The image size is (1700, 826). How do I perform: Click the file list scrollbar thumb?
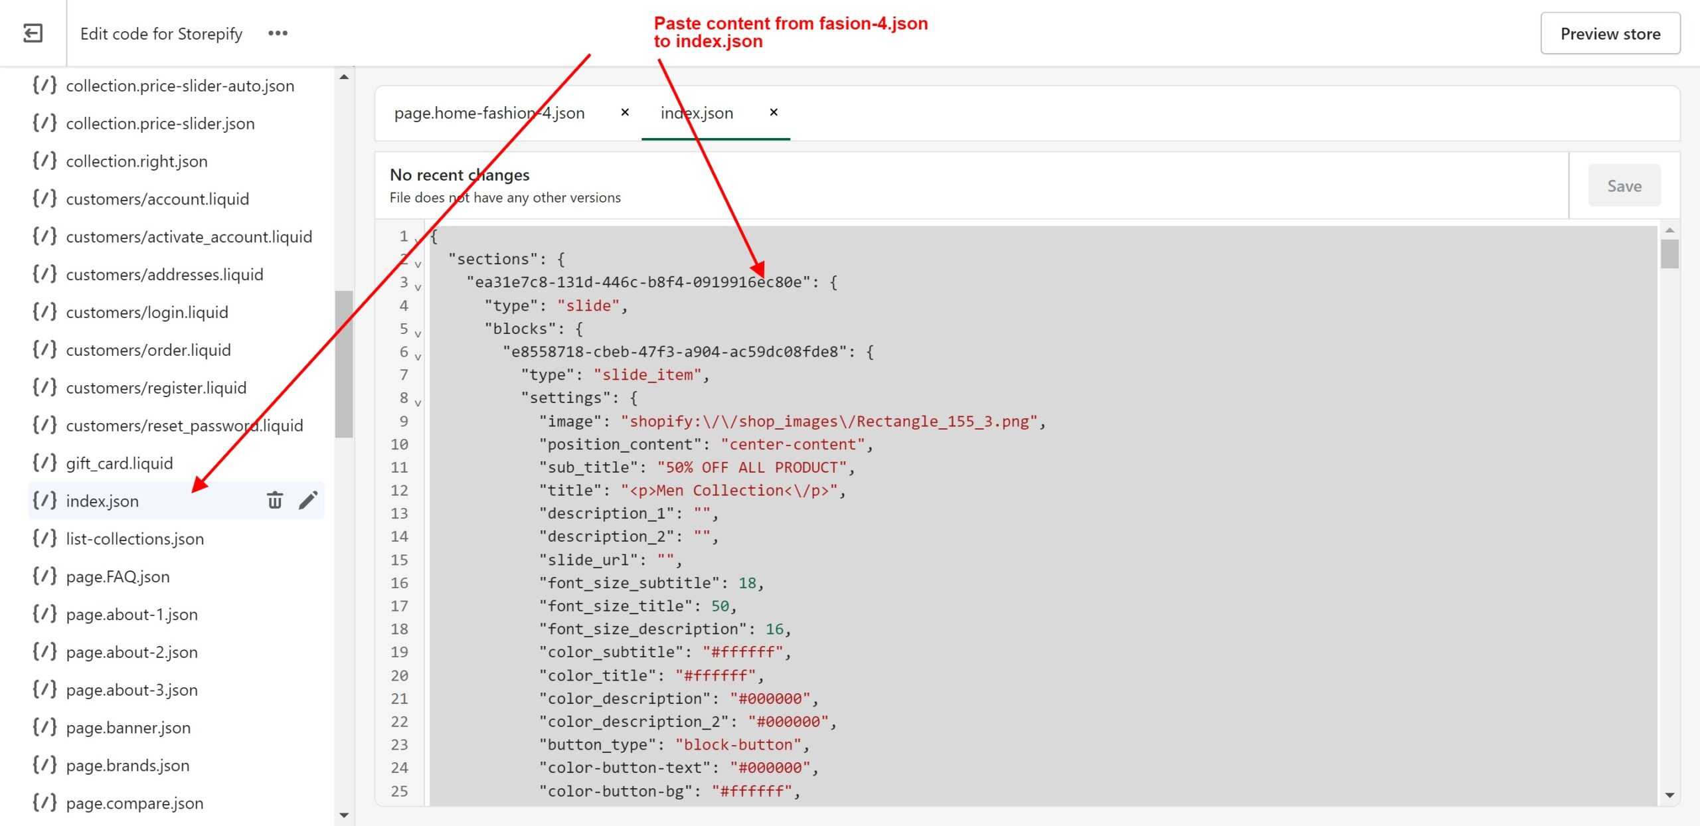[x=343, y=364]
